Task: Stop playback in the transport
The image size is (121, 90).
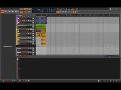Action: (6, 11)
